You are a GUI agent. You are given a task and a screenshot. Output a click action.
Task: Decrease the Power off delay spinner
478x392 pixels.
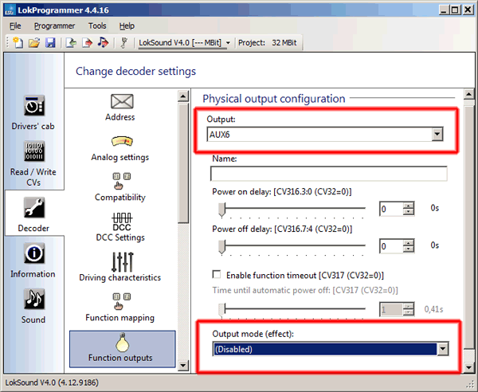point(409,249)
